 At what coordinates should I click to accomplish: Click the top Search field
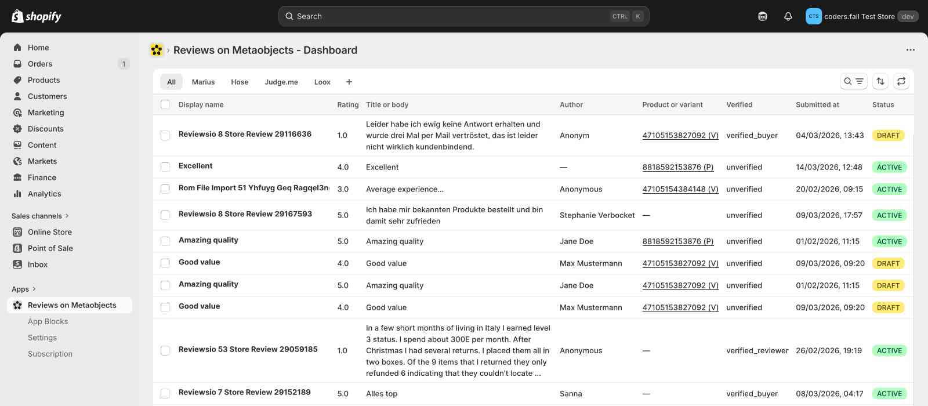pos(464,16)
